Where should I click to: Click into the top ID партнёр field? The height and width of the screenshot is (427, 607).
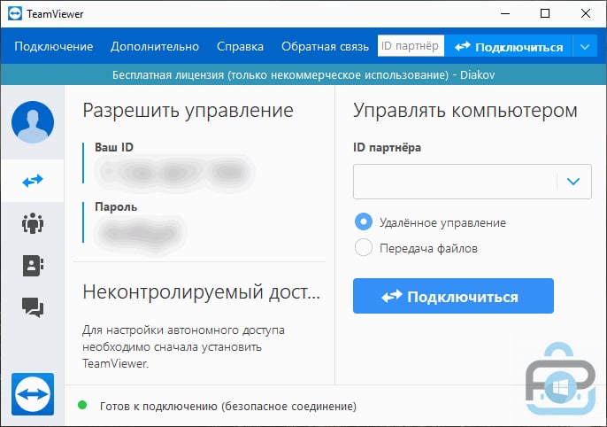click(411, 46)
